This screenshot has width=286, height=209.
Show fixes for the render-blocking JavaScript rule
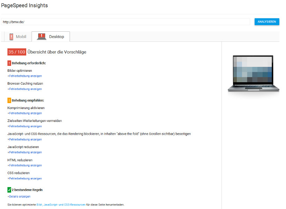pyautogui.click(x=24, y=139)
